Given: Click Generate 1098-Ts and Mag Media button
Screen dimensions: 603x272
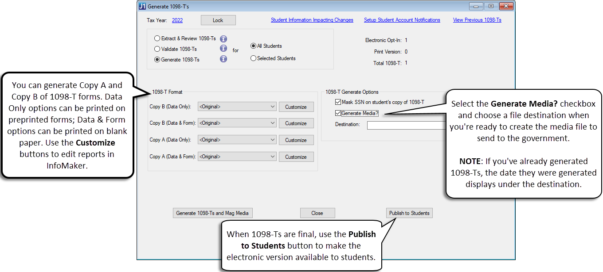Looking at the screenshot, I should [x=212, y=213].
